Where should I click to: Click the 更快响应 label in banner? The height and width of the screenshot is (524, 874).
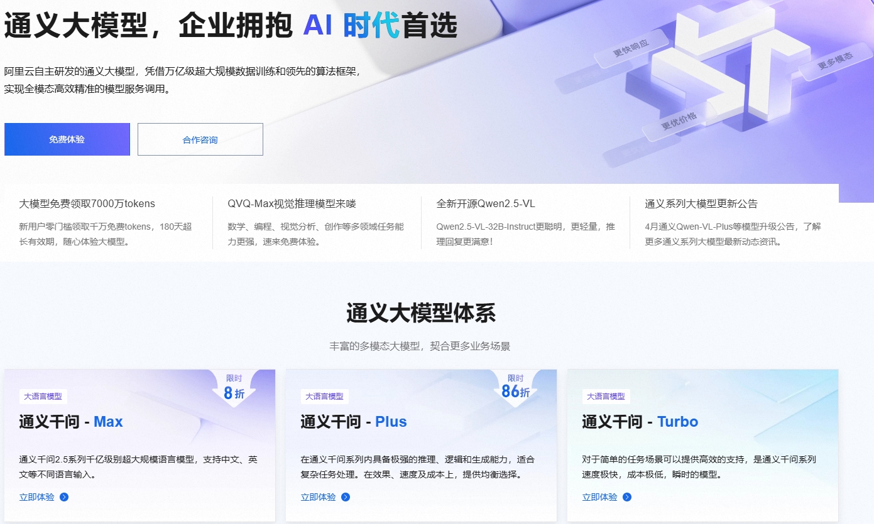630,48
